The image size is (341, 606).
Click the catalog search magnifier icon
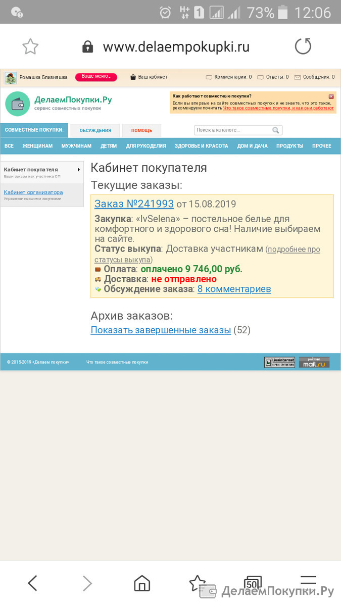tap(276, 130)
